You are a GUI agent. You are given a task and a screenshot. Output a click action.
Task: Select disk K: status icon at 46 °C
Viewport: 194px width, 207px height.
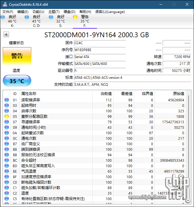coord(3,17)
